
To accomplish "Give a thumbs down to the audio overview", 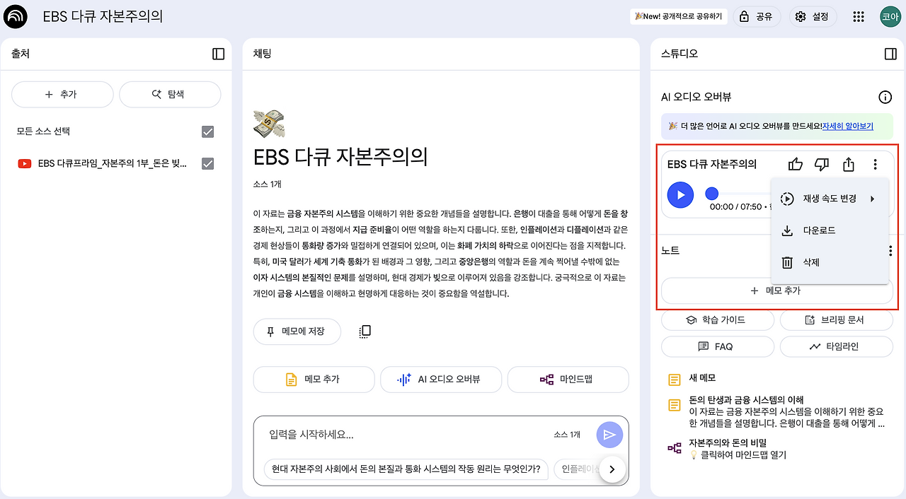I will [822, 163].
